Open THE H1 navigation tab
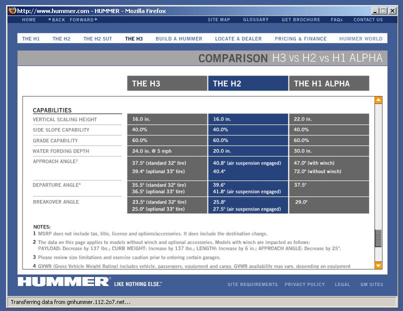This screenshot has width=403, height=311. [x=31, y=39]
